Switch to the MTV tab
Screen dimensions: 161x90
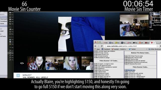(135, 43)
